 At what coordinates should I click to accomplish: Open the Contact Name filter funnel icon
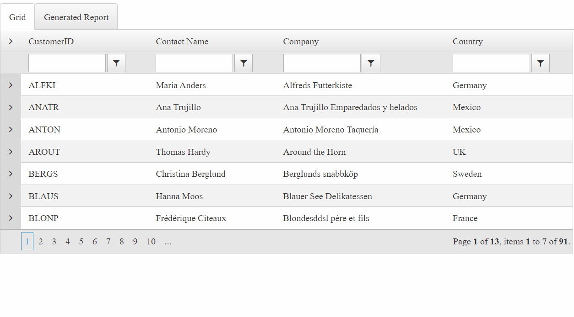[243, 63]
